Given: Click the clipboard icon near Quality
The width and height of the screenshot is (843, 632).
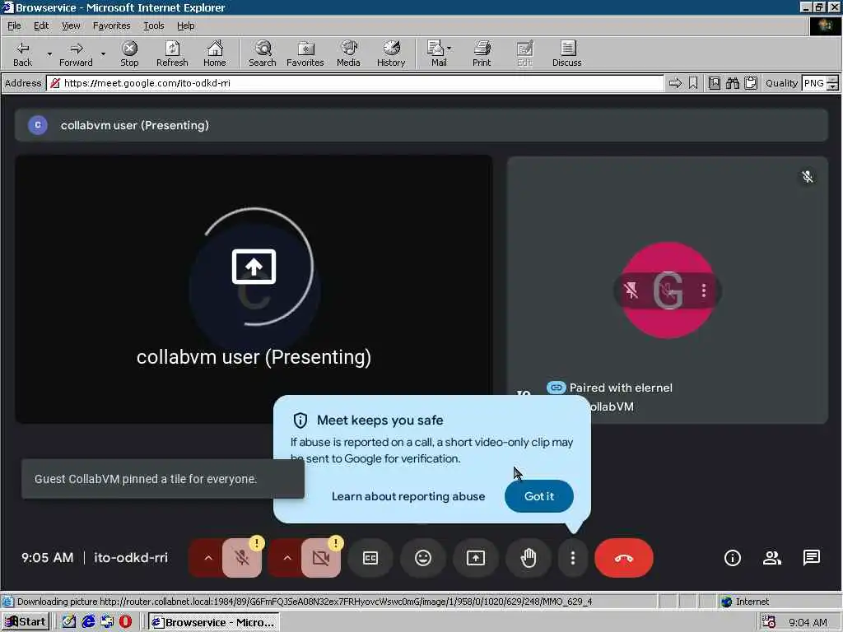Looking at the screenshot, I should (x=751, y=83).
